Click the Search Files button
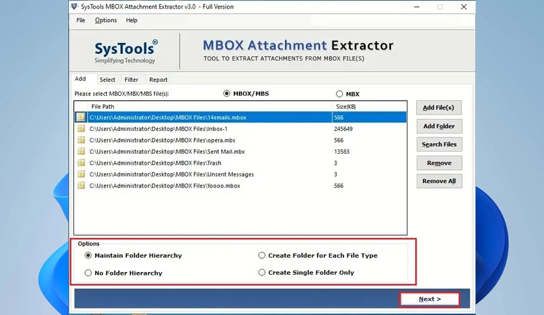Viewport: 544px width, 315px height. tap(439, 144)
